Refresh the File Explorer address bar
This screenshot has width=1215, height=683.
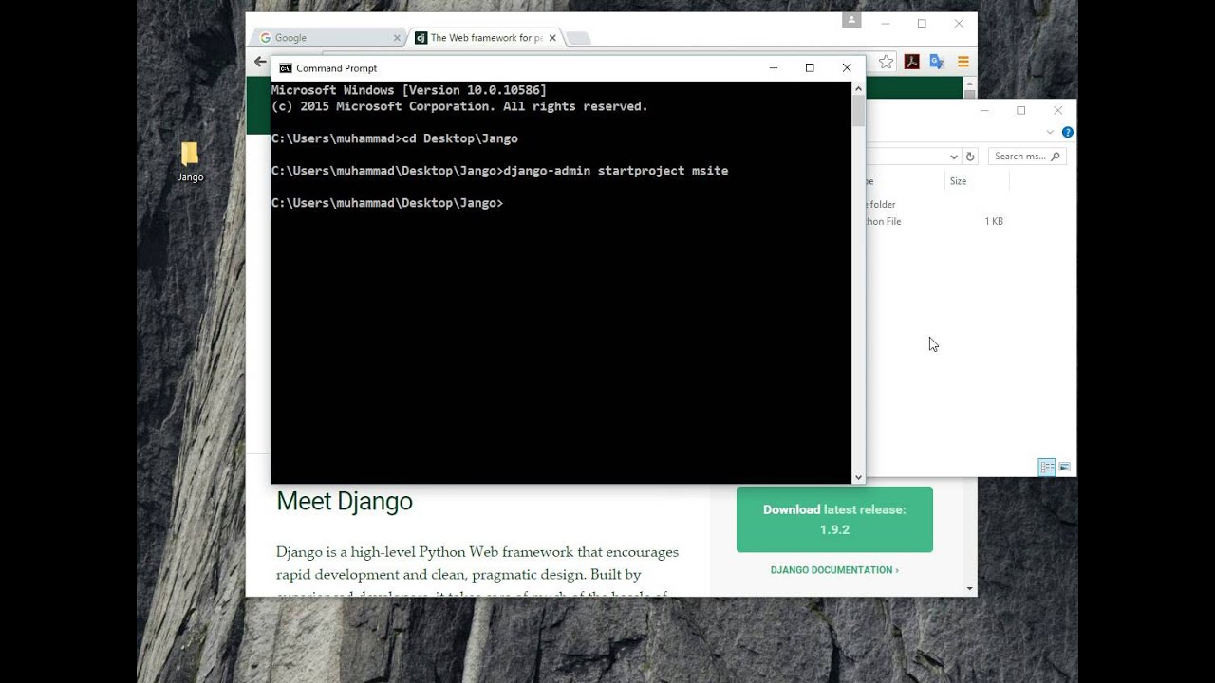(970, 157)
